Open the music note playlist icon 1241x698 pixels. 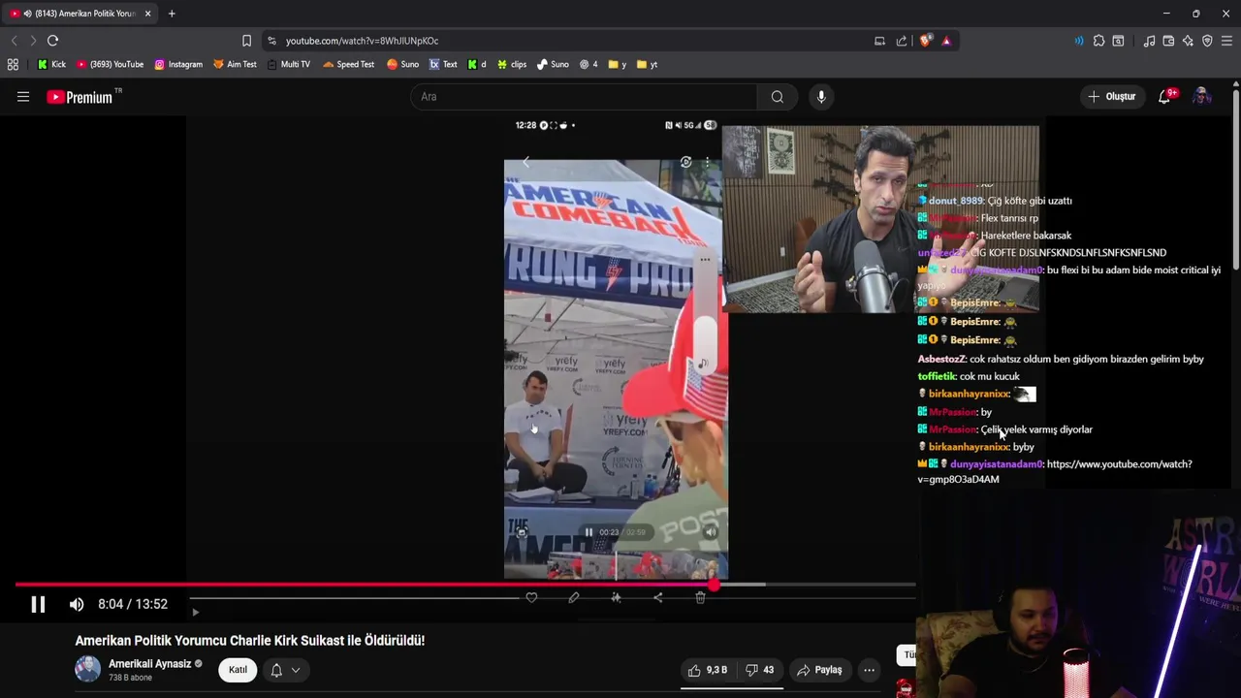click(1149, 41)
